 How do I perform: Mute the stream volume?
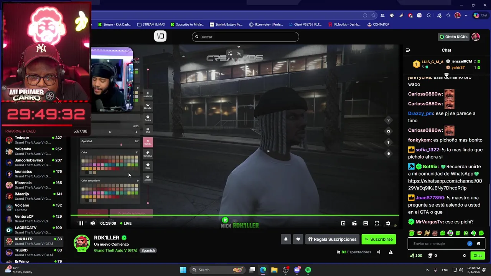pos(92,223)
